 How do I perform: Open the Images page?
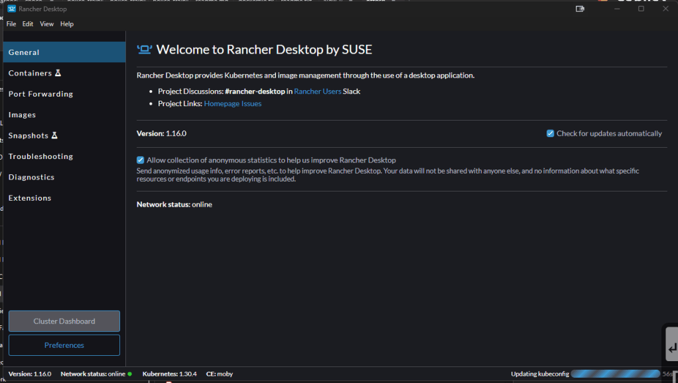pos(64,115)
